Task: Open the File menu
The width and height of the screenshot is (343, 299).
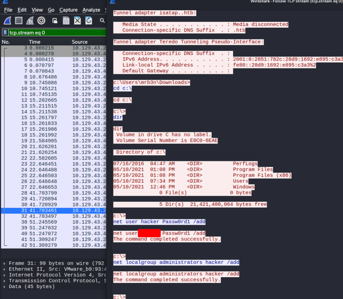Action: [8, 10]
